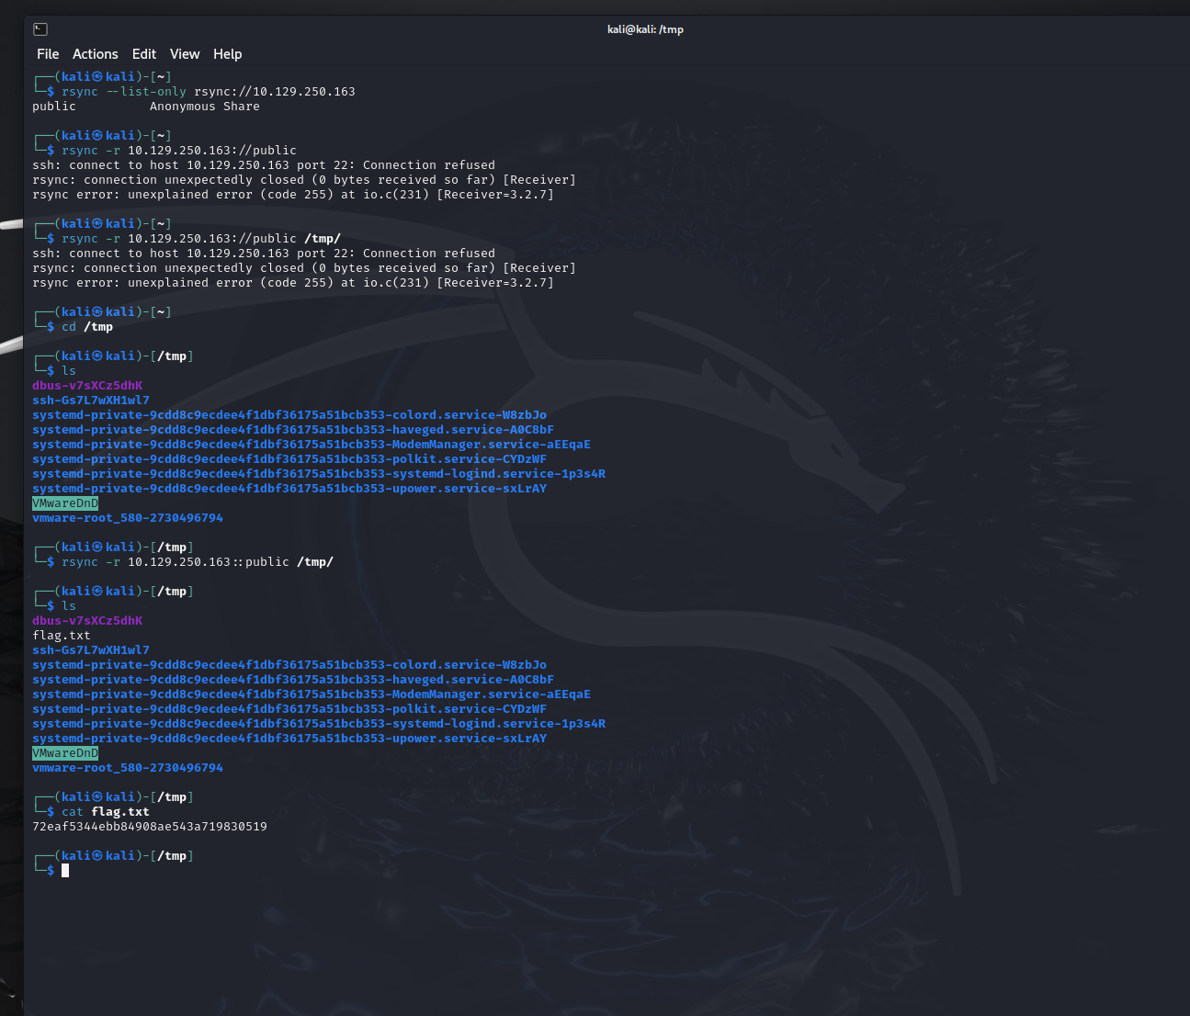Screen dimensions: 1190x1016
Task: Click 'vmware-root_580-2730496794' in first listing
Action: 128,518
